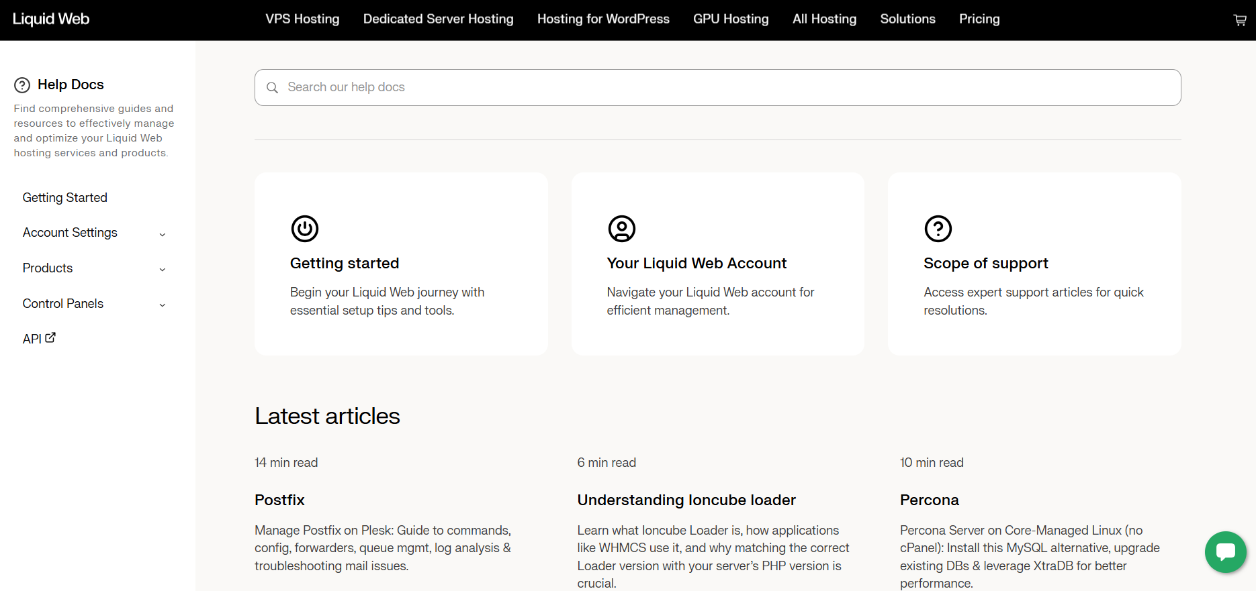Click the 10 min read label

(x=932, y=462)
